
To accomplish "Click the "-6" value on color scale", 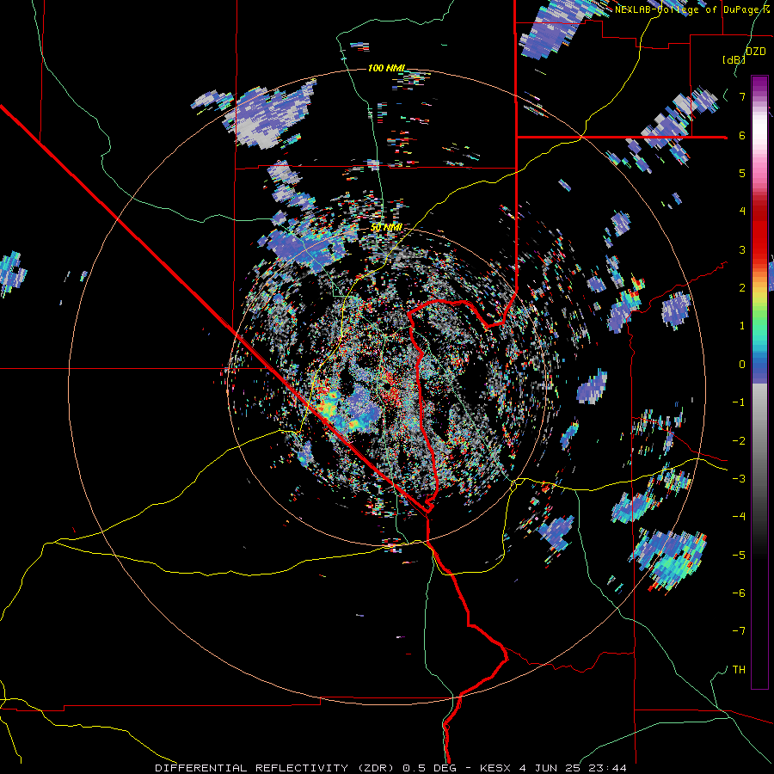I will pos(739,593).
